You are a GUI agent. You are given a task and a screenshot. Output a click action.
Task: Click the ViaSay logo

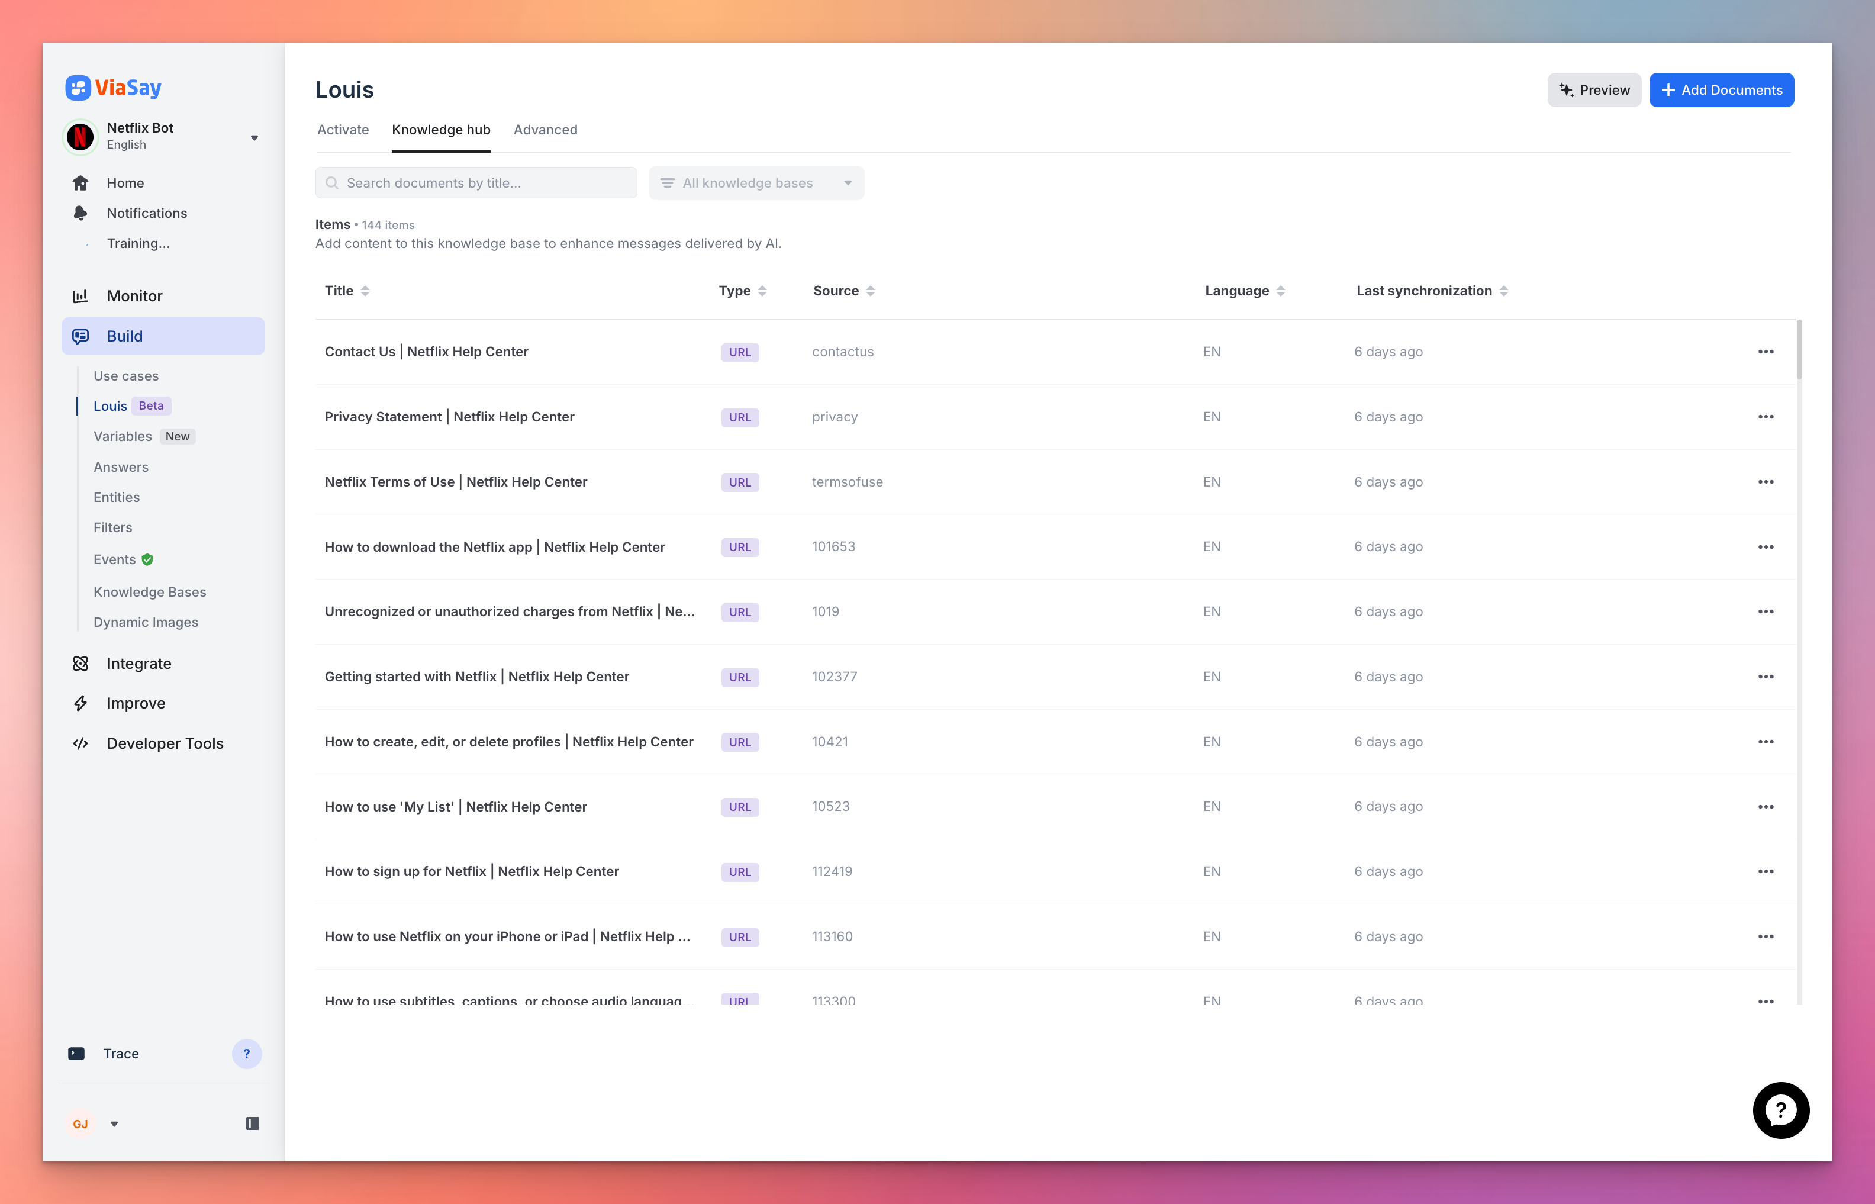pyautogui.click(x=113, y=88)
